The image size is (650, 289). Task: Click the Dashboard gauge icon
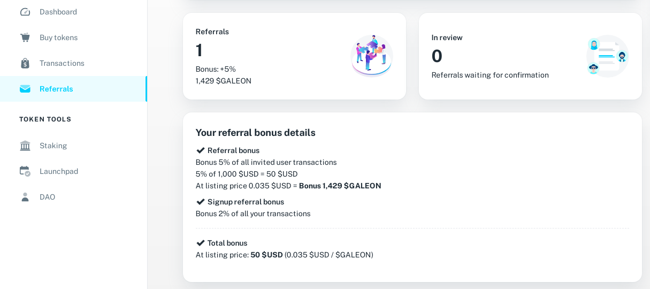click(25, 12)
